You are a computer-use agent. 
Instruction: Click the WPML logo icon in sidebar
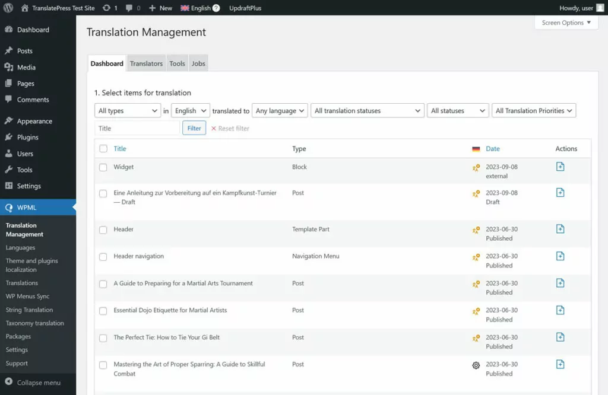click(8, 208)
